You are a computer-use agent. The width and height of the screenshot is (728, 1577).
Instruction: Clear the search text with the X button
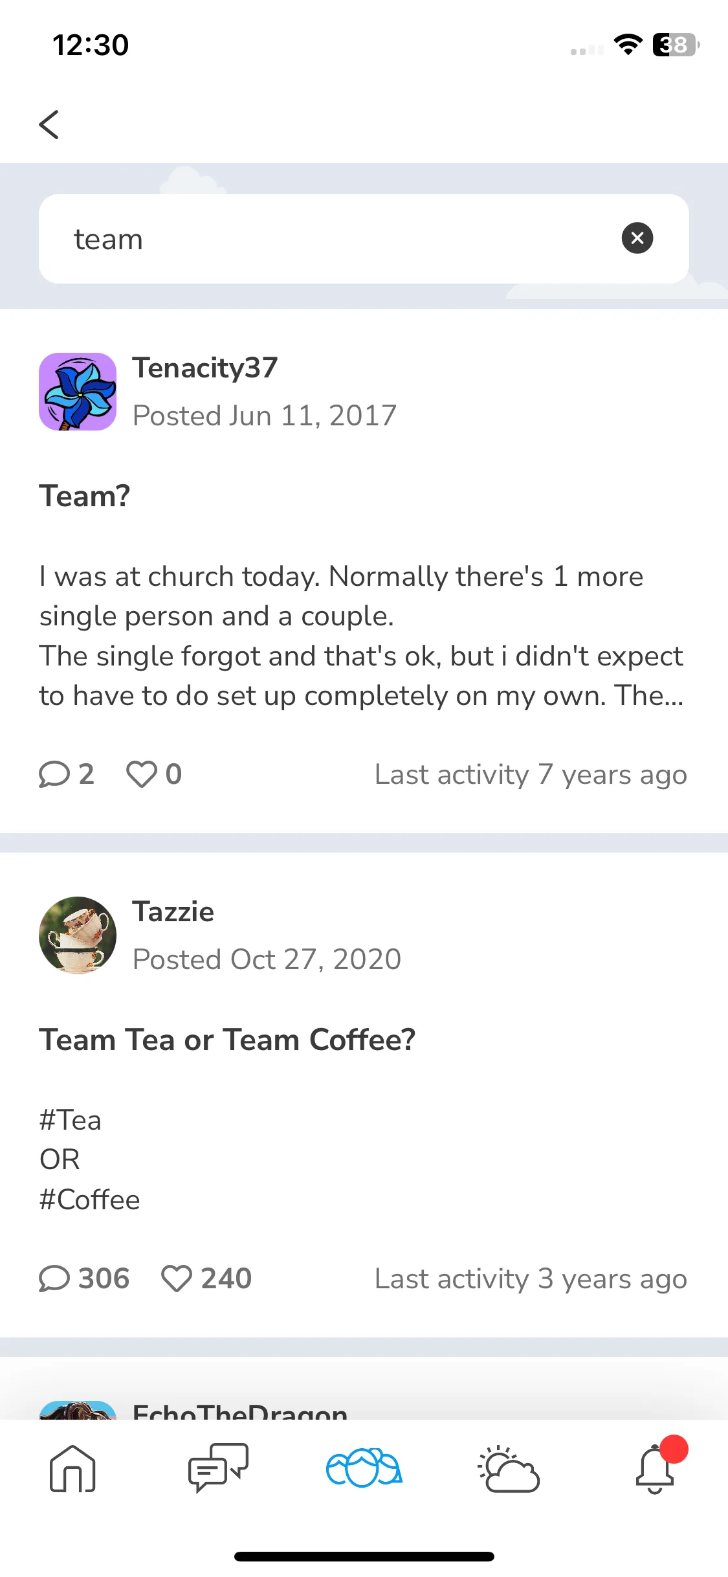coord(637,238)
